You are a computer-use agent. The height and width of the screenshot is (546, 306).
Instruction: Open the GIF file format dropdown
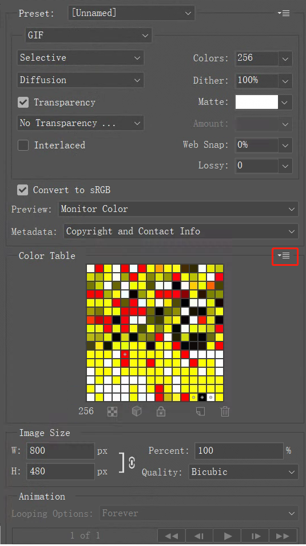coord(88,36)
